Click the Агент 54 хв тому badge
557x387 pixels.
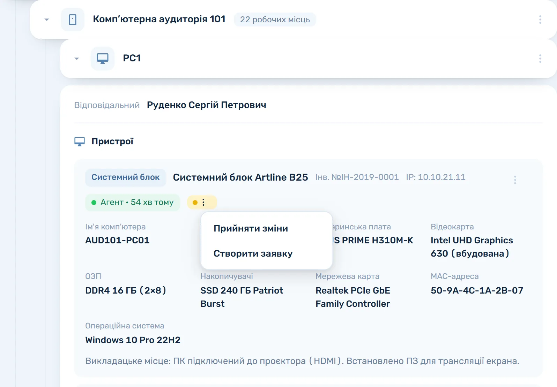tap(133, 202)
